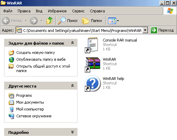Open Views dropdown arrow
Image resolution: width=177 pixels, height=140 pixels.
point(118,21)
